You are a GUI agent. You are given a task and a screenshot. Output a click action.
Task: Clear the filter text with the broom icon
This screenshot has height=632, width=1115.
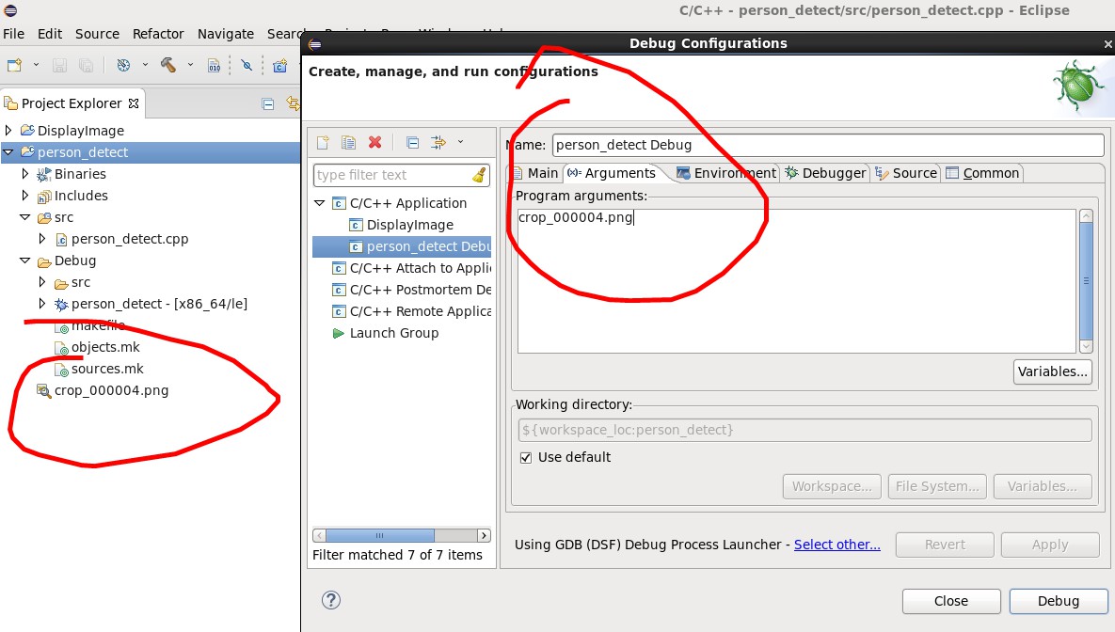479,175
